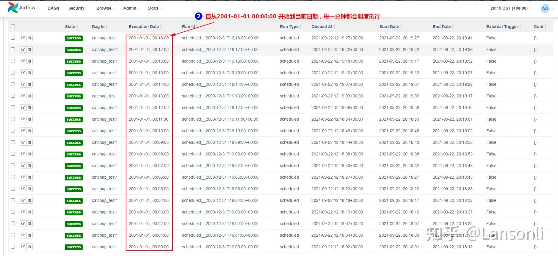
Task: Open run scheduled__2000-12-31T16:13:00+00:00
Action: (x=220, y=96)
